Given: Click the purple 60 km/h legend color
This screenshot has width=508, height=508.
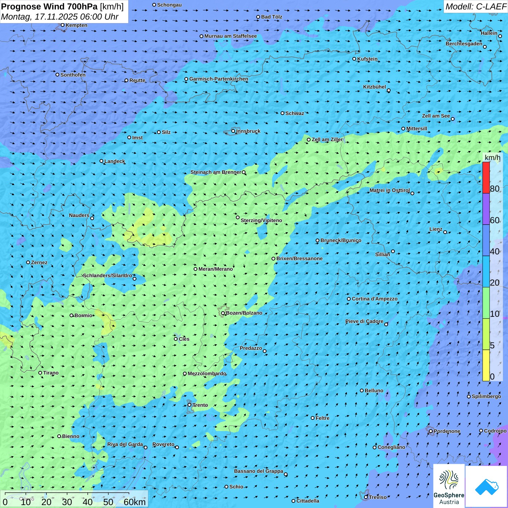Looking at the screenshot, I should pos(486,209).
